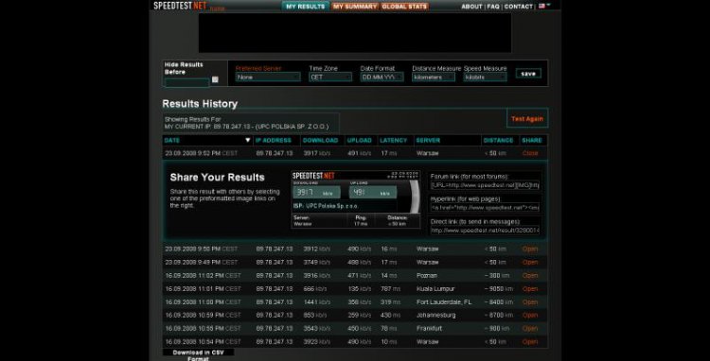Click the 'Poznan' server cell
This screenshot has height=361, width=710.
(x=427, y=276)
